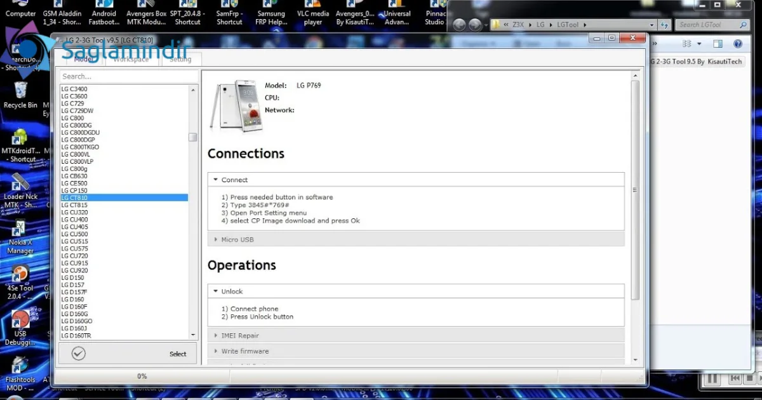Screen dimensions: 762x400
Task: Open the Recycle Bin
Action: (20, 95)
